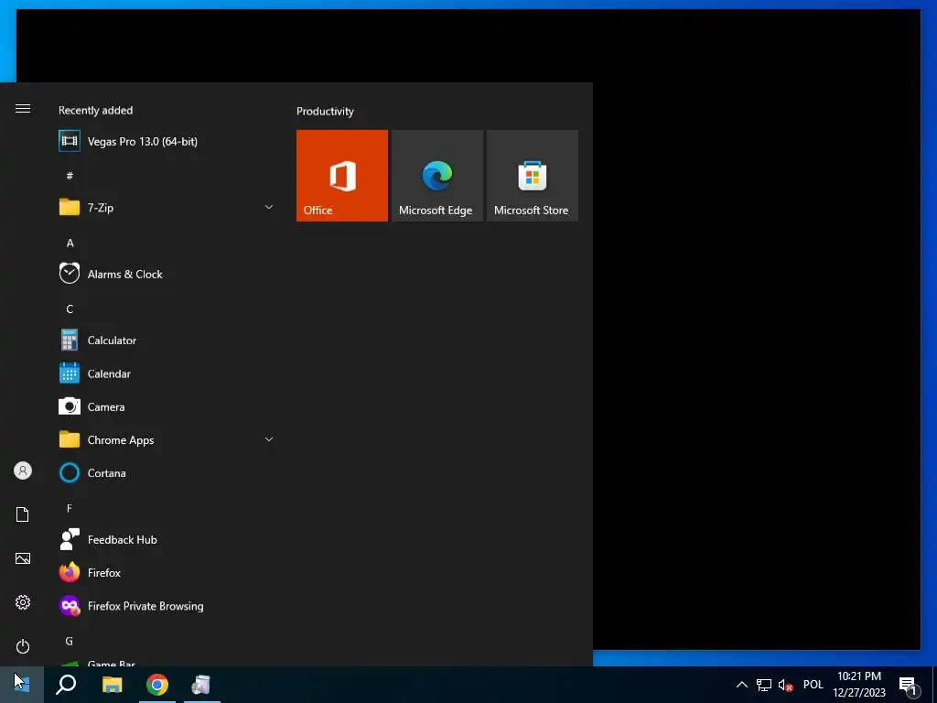
Task: Open the network status tray icon
Action: click(x=764, y=685)
